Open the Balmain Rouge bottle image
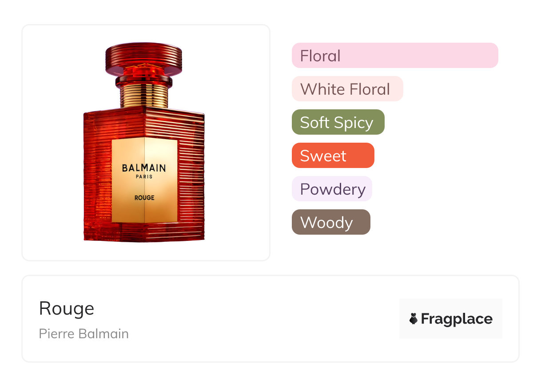541x384 pixels. click(144, 142)
